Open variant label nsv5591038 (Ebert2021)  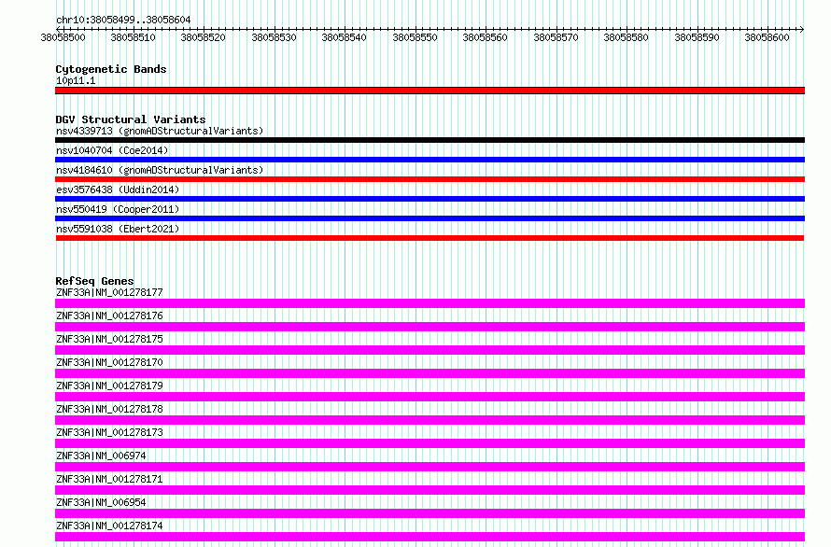point(118,229)
